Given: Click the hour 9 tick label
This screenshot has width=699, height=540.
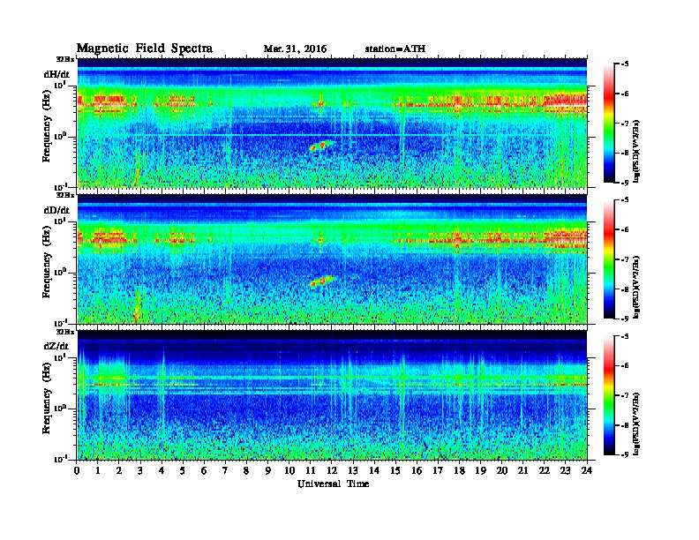Looking at the screenshot, I should click(x=268, y=471).
